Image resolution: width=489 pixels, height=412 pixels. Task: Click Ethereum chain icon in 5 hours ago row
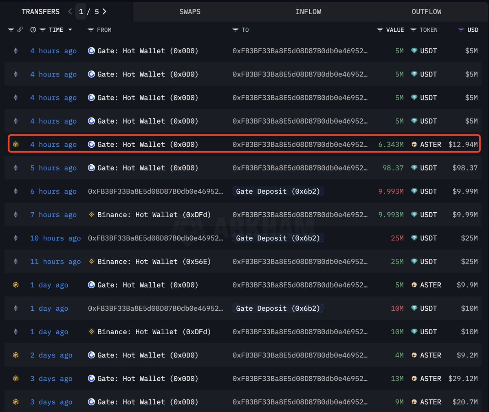16,168
